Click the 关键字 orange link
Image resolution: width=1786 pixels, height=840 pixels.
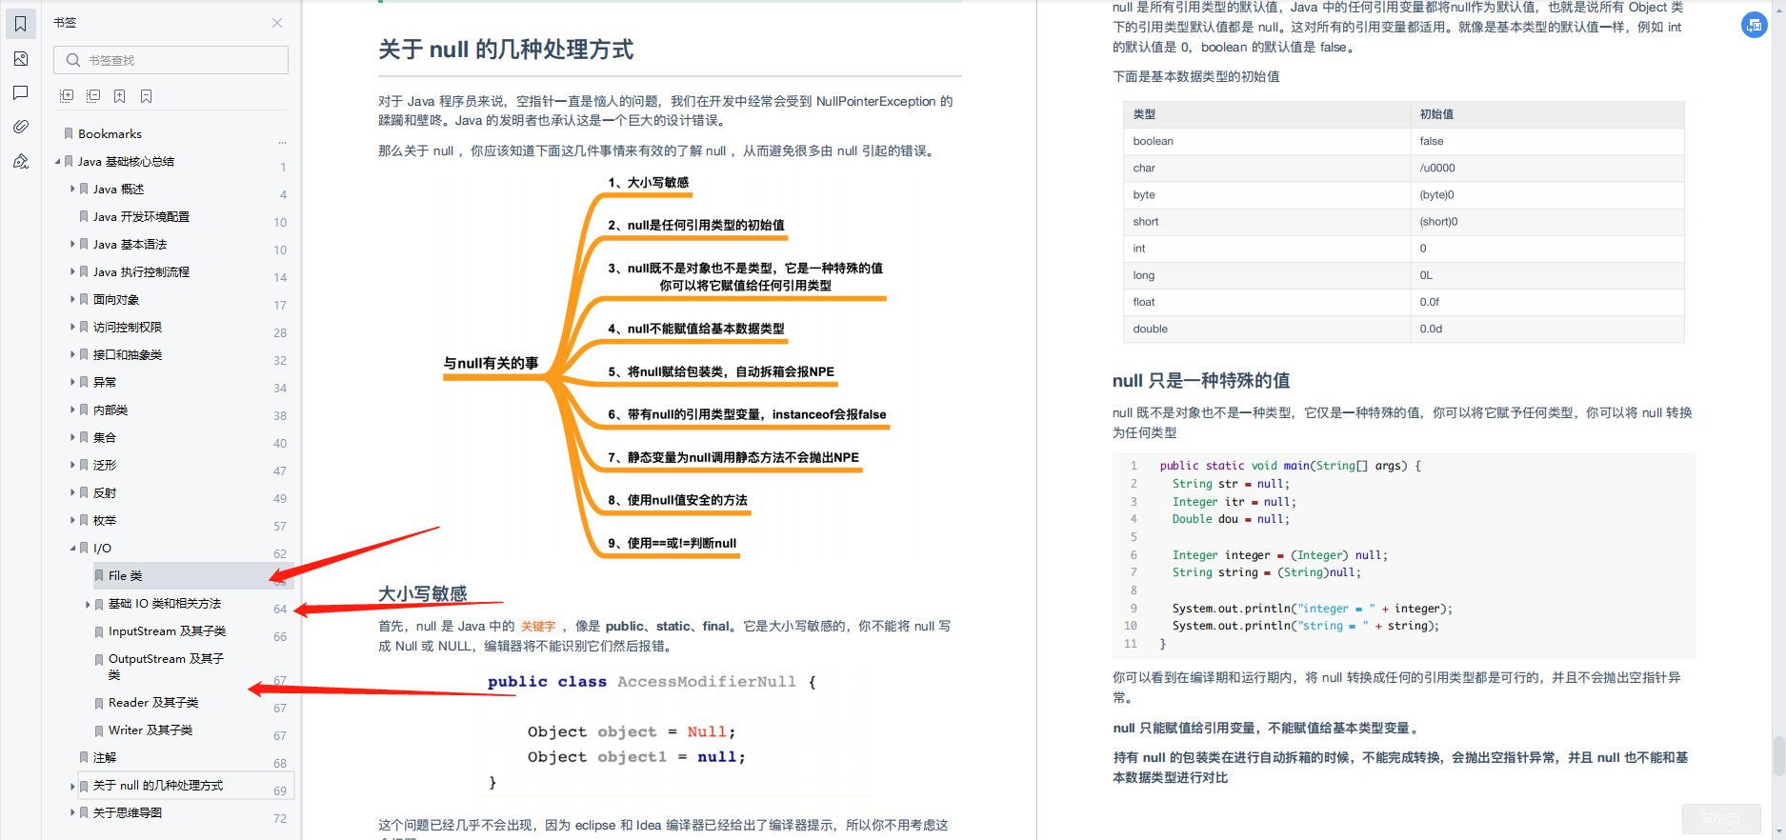(538, 627)
